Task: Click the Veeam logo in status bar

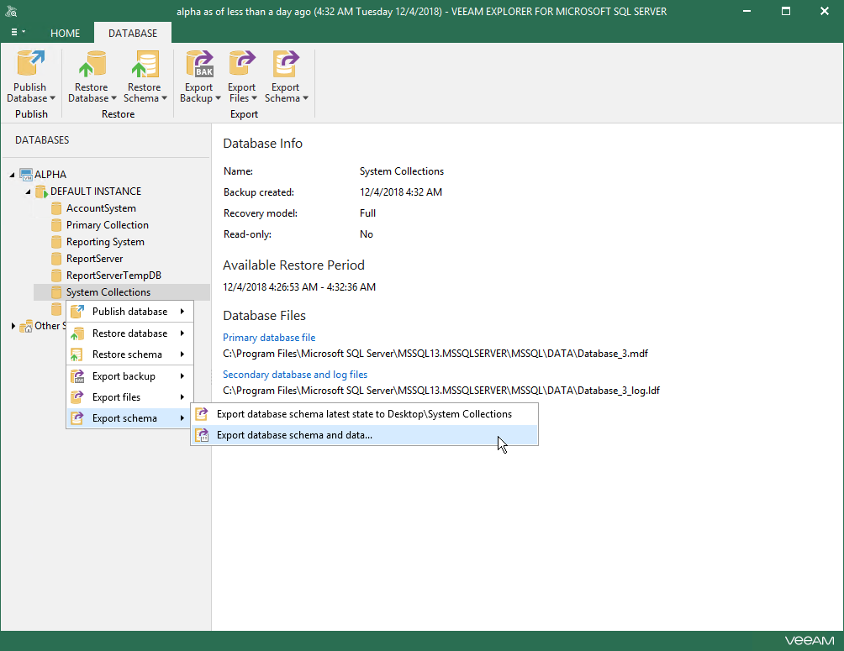Action: tap(810, 641)
